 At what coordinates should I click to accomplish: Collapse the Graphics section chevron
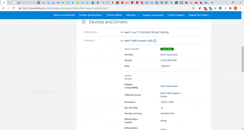pyautogui.click(x=122, y=41)
